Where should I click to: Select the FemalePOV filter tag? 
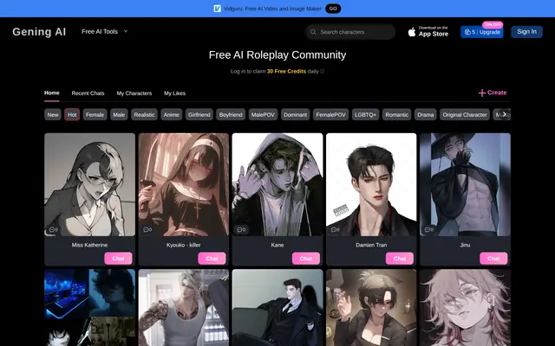click(330, 114)
